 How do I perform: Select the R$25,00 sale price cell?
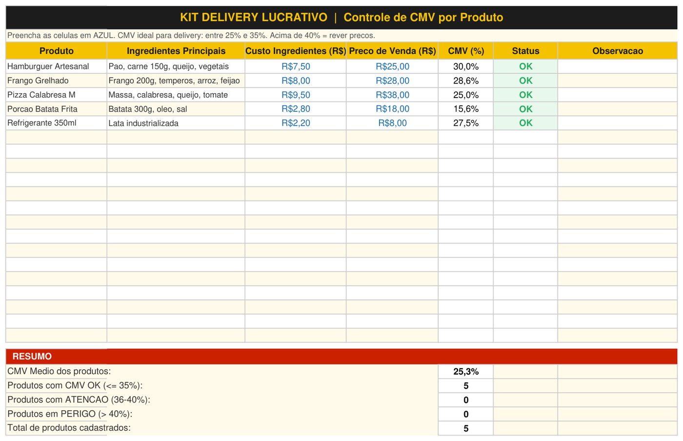point(392,66)
